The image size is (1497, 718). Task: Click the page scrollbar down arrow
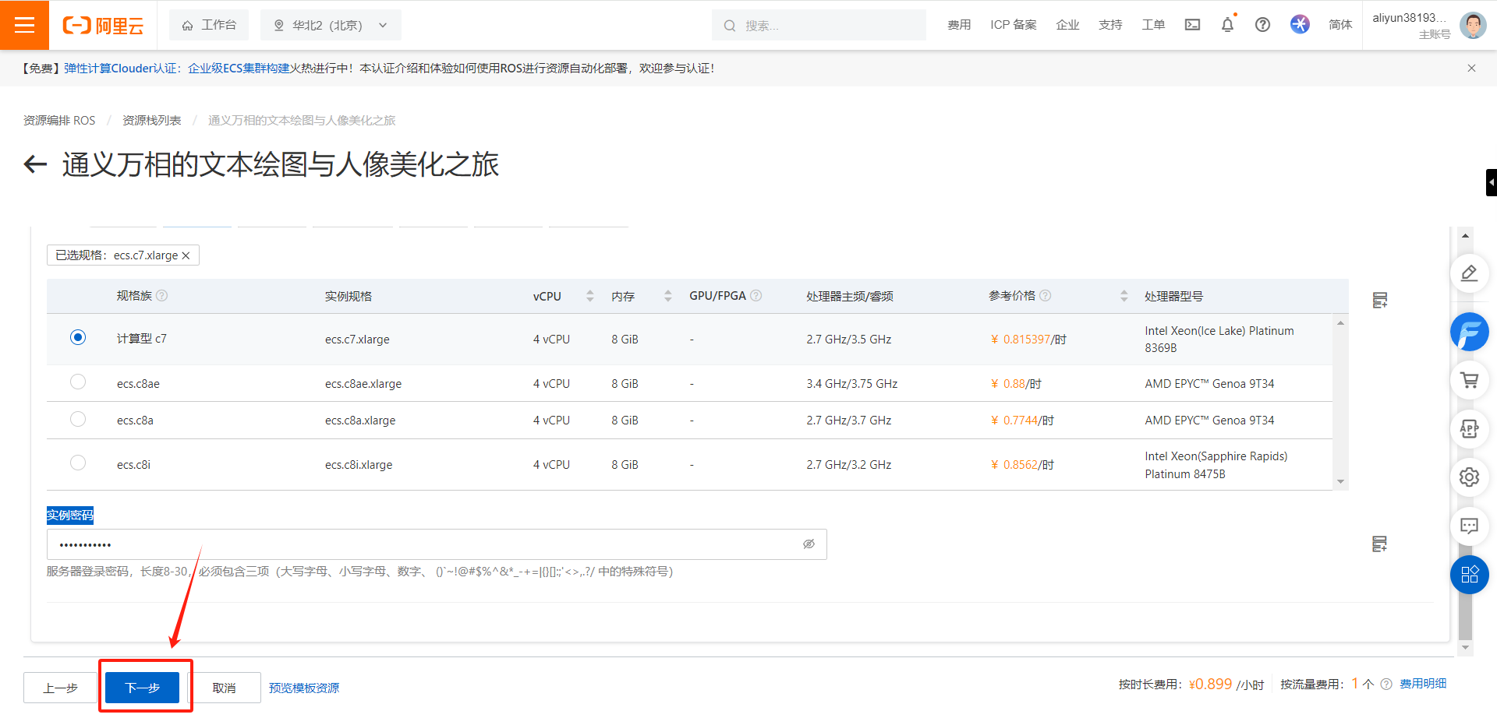tap(1465, 647)
